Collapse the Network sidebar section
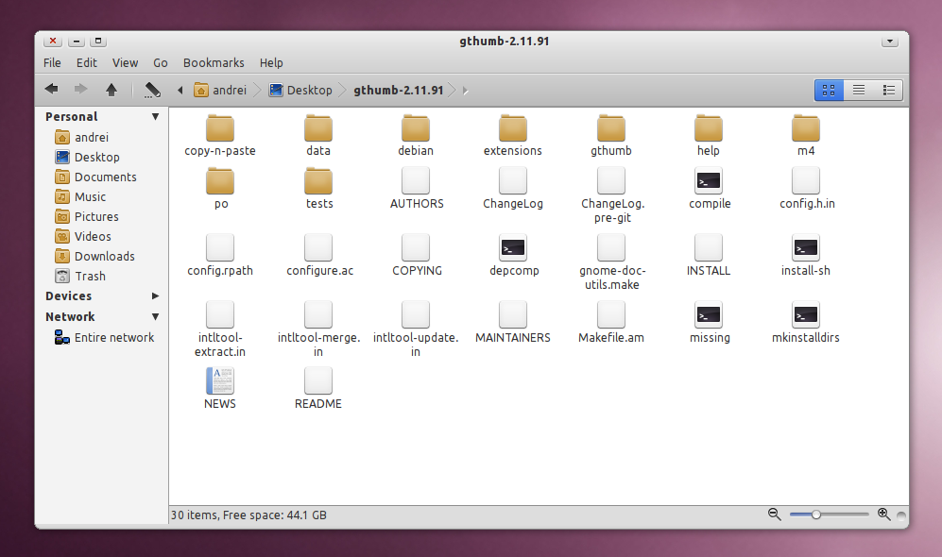Screen dimensions: 942x557 tap(156, 316)
